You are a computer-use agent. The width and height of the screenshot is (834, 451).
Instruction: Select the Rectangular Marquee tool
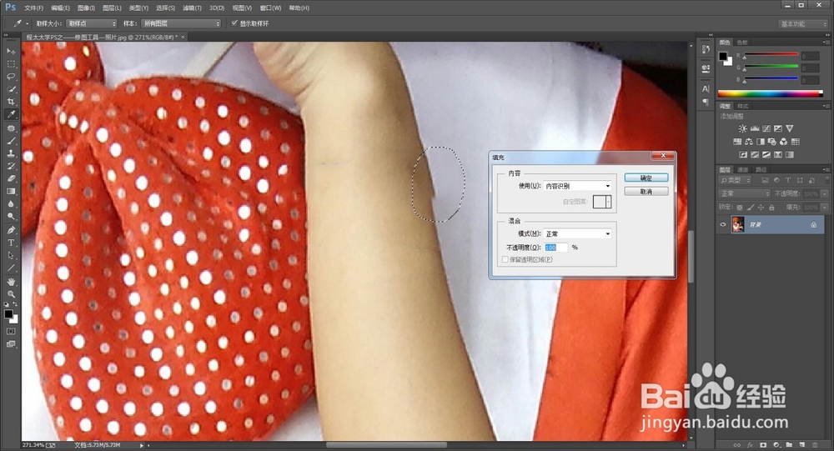click(x=11, y=64)
